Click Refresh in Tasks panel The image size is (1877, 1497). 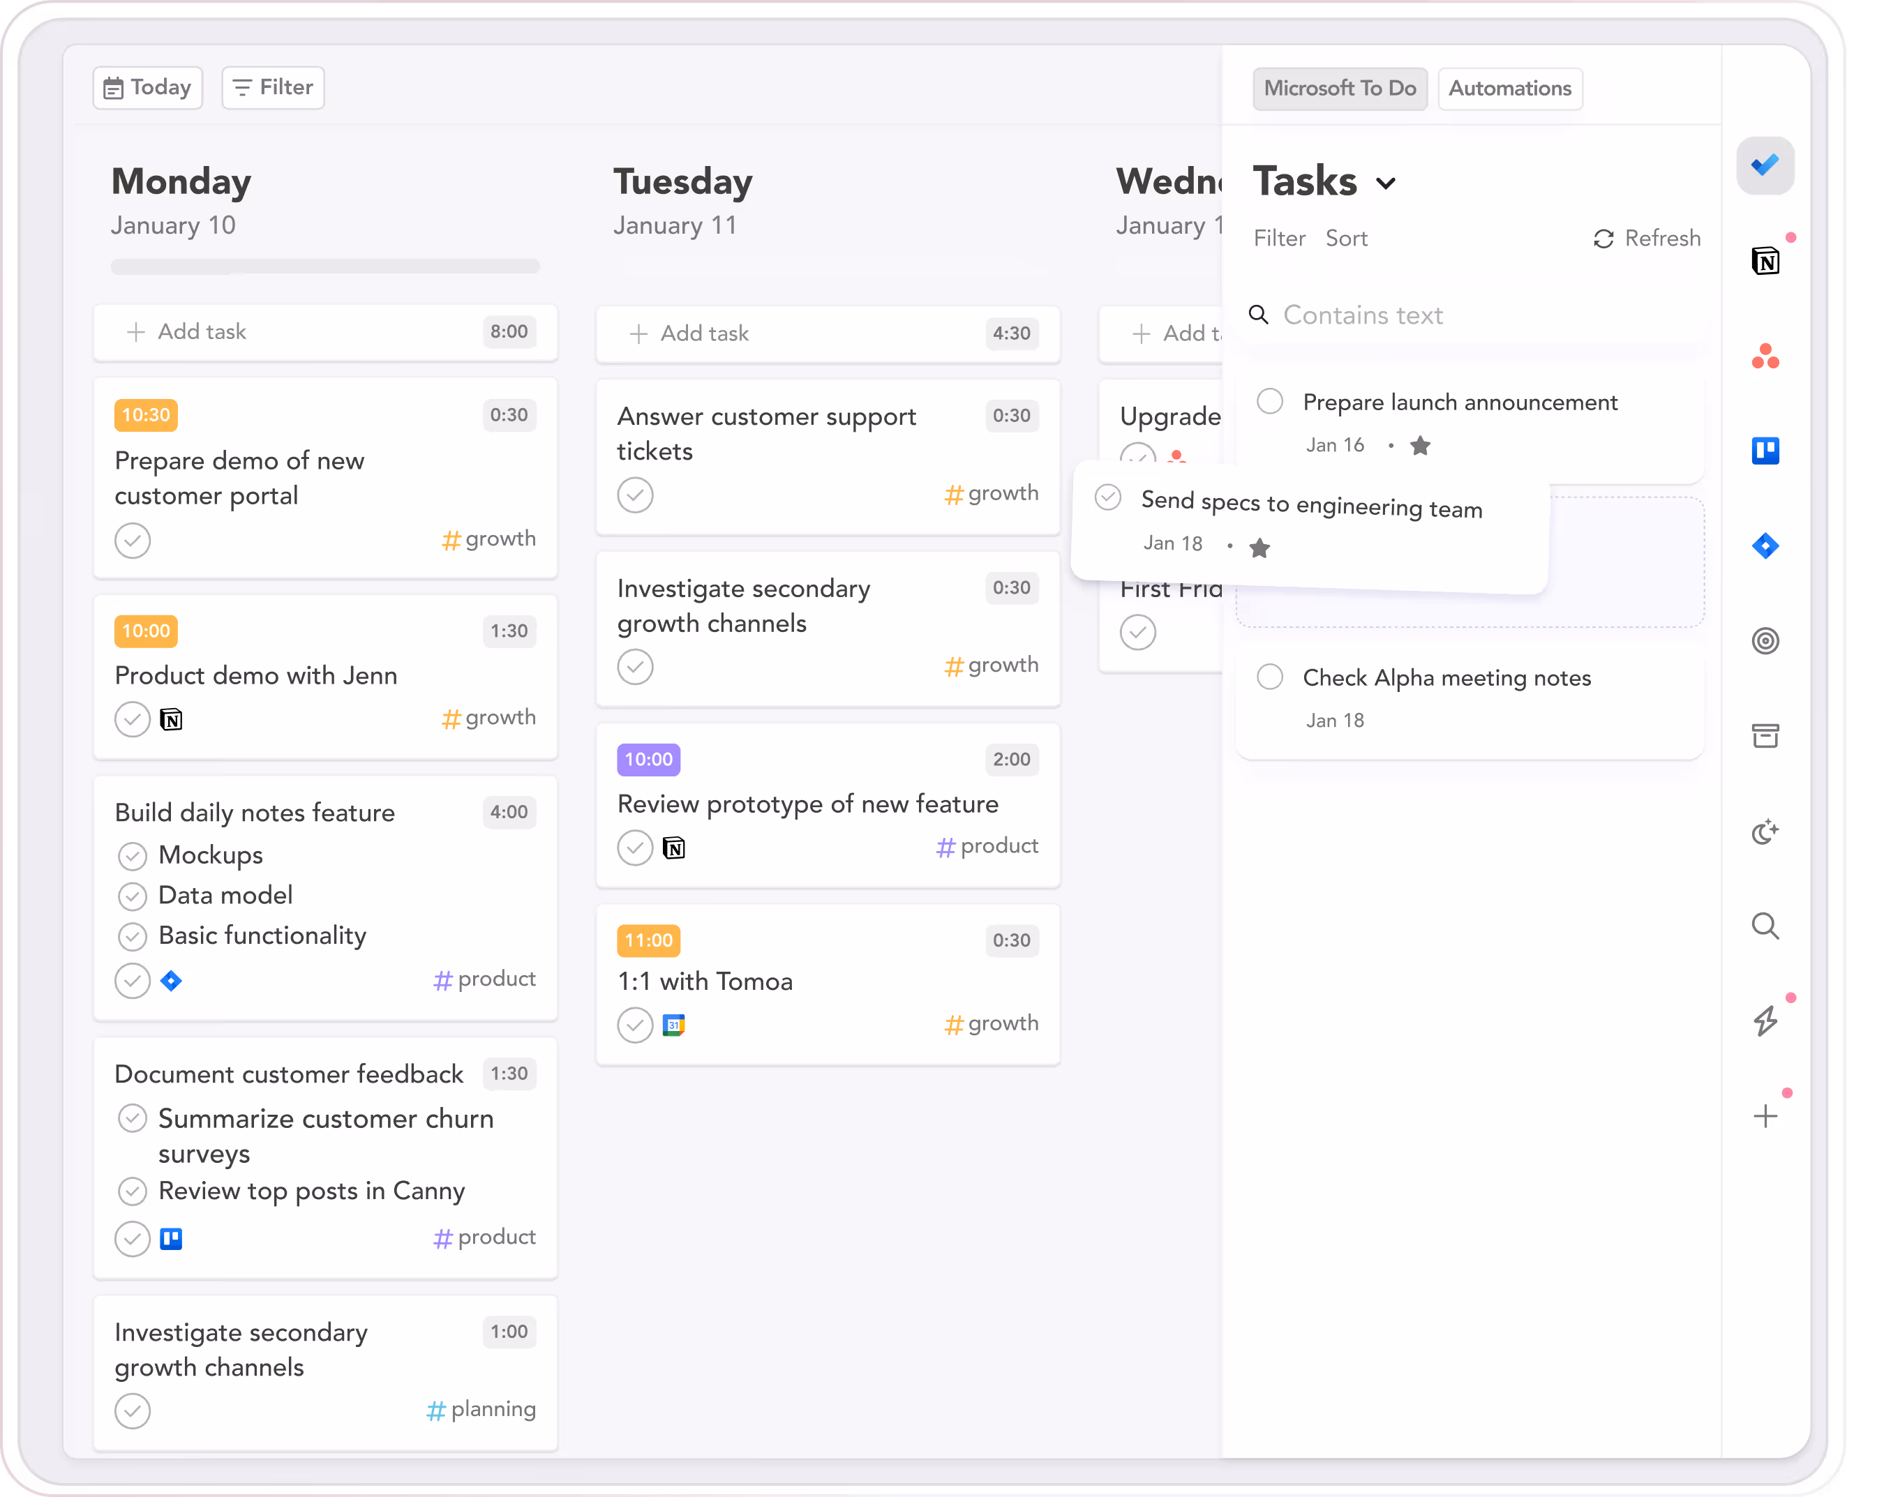coord(1646,239)
